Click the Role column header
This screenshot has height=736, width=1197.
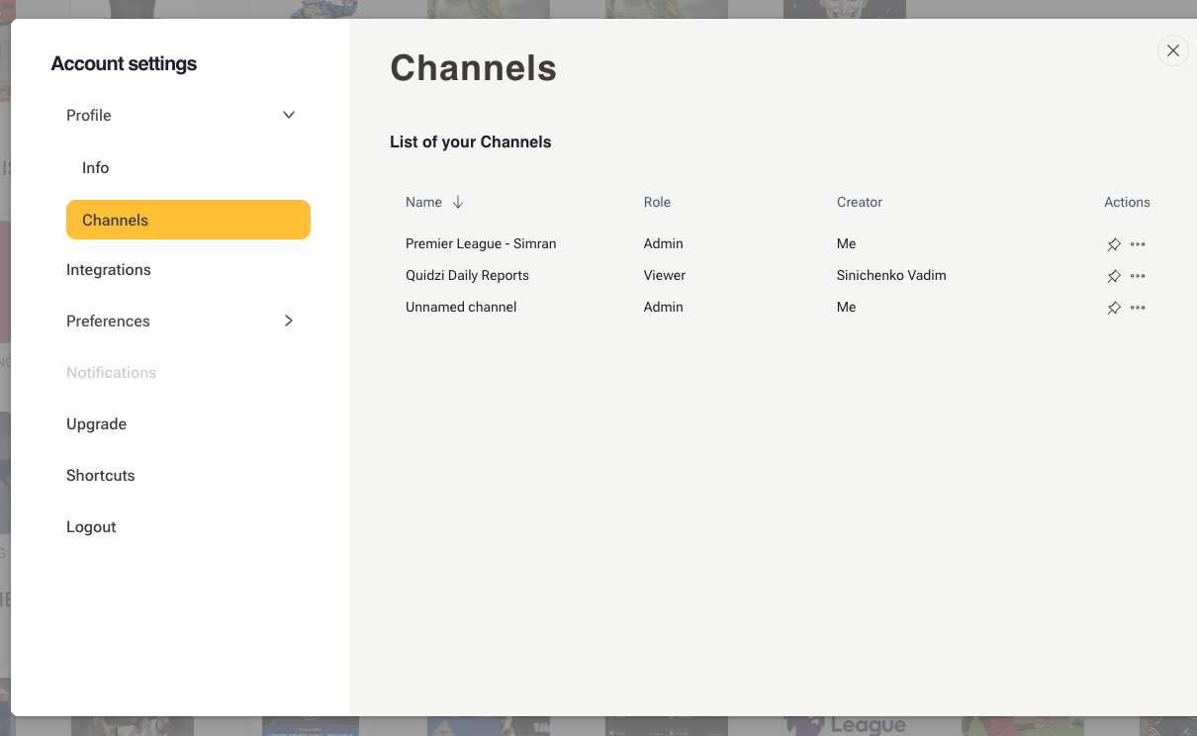coord(657,202)
